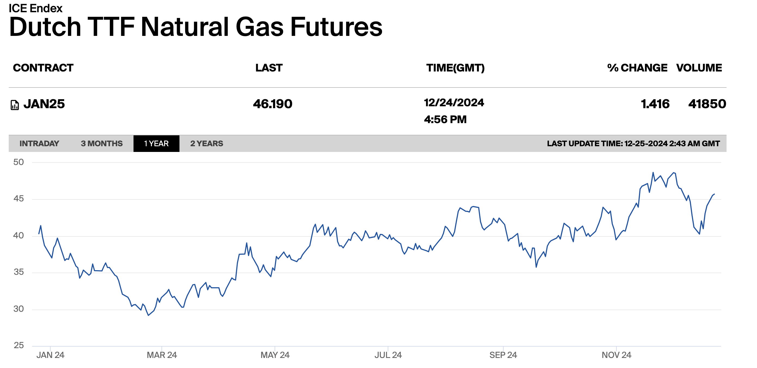Viewport: 757px width, 368px height.
Task: Click the SEP 24 axis label
Action: [503, 355]
